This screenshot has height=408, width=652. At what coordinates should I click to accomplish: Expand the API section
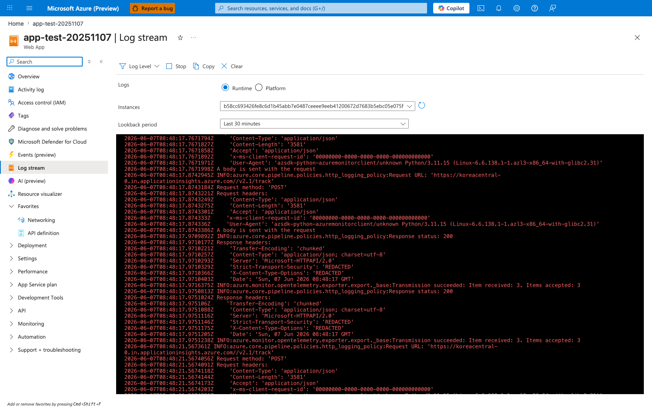tap(11, 310)
